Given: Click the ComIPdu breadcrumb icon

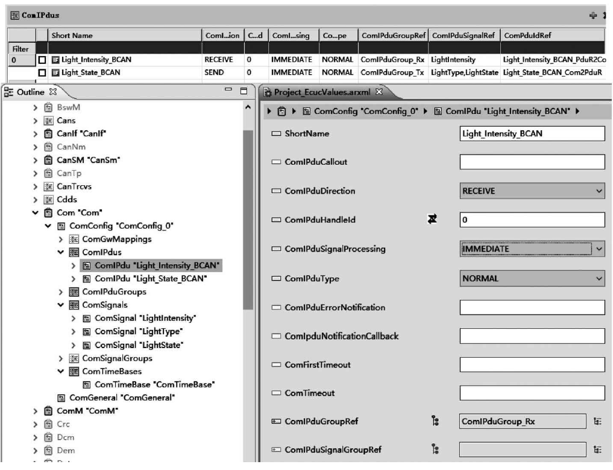Looking at the screenshot, I should [438, 112].
